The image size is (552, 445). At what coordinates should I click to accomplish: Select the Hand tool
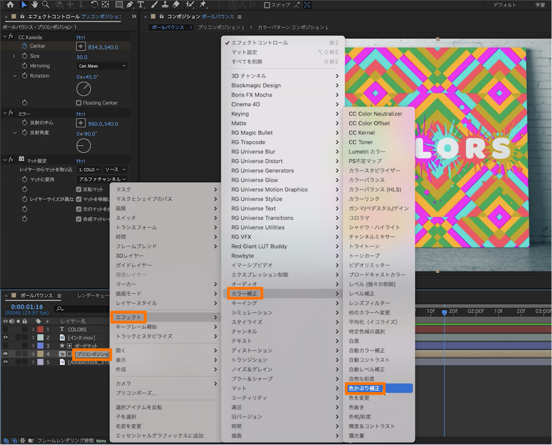pos(35,4)
